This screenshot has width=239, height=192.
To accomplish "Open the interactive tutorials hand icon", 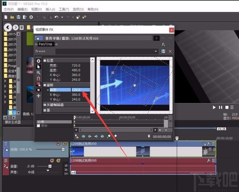I will (78, 17).
